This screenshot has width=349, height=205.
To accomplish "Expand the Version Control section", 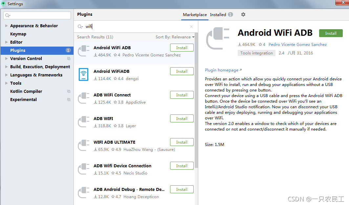I will (x=7, y=59).
